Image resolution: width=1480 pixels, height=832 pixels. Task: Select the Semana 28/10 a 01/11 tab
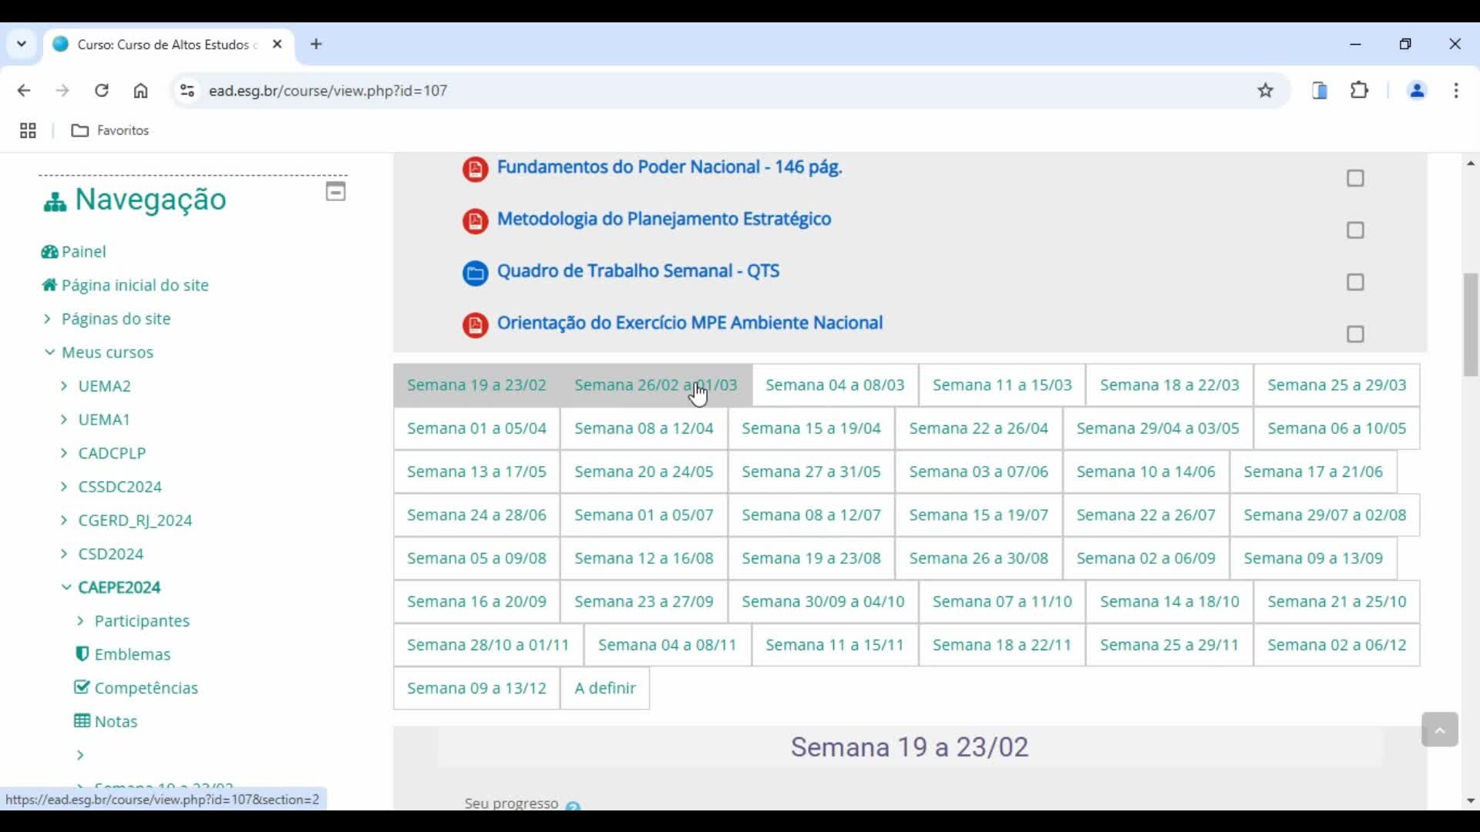[x=488, y=645]
